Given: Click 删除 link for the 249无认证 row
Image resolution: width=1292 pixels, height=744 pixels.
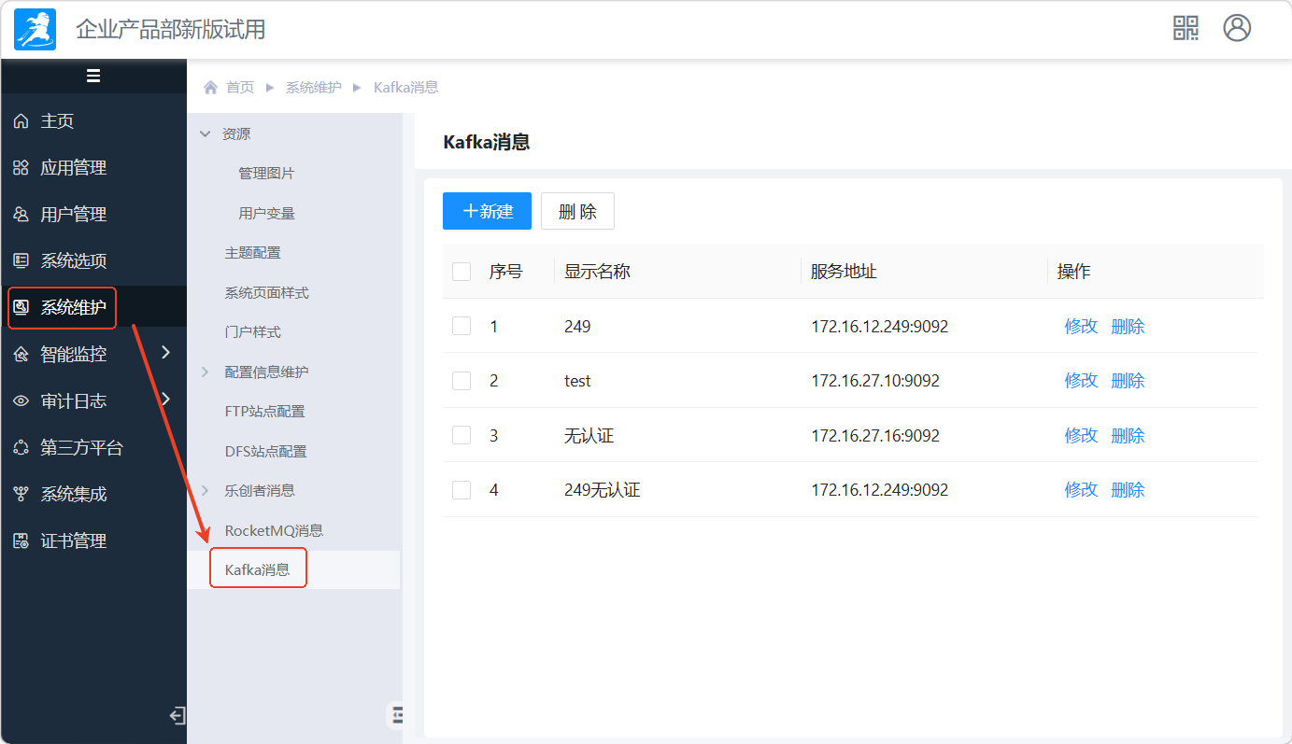Looking at the screenshot, I should 1128,490.
